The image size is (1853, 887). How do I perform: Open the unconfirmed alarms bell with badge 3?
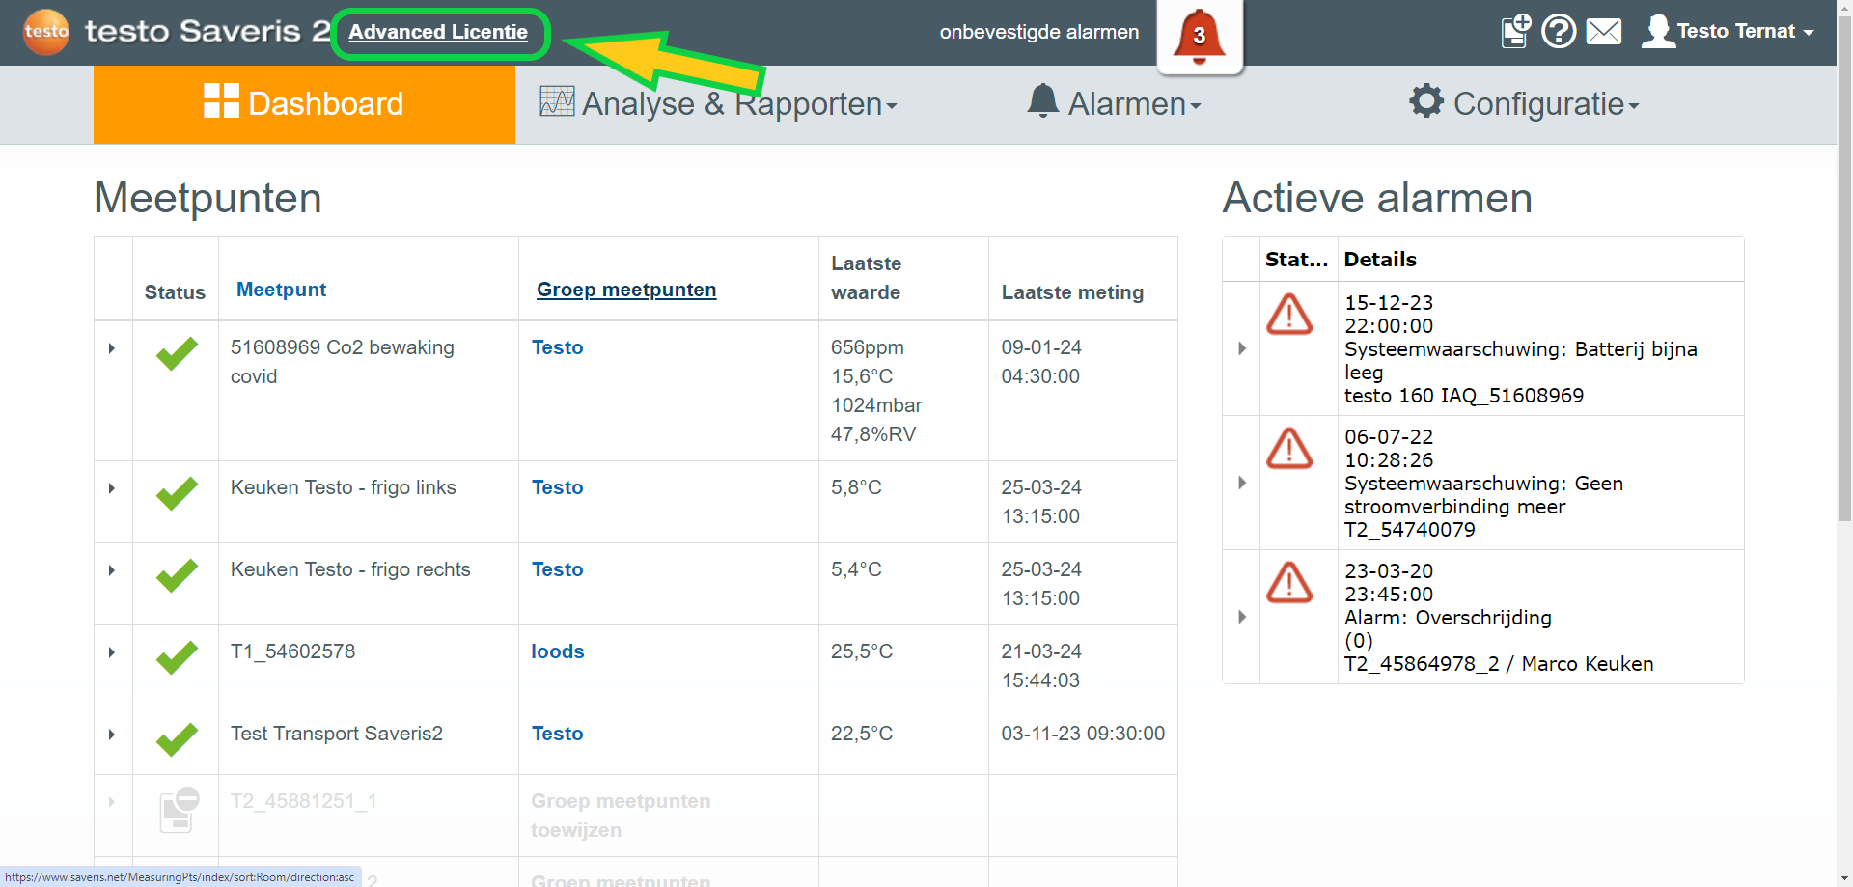pos(1199,36)
